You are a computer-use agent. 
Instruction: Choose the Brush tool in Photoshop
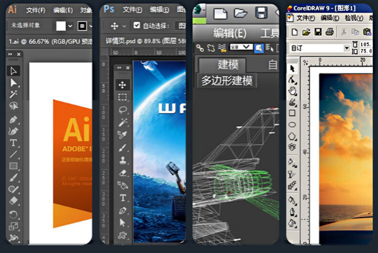[123, 148]
